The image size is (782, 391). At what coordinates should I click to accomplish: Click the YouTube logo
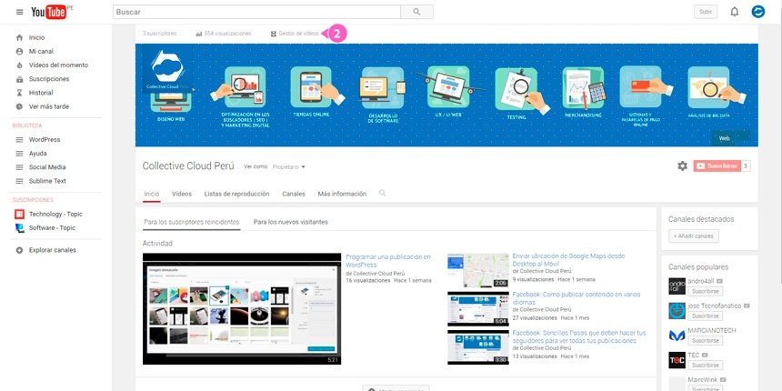click(x=49, y=12)
